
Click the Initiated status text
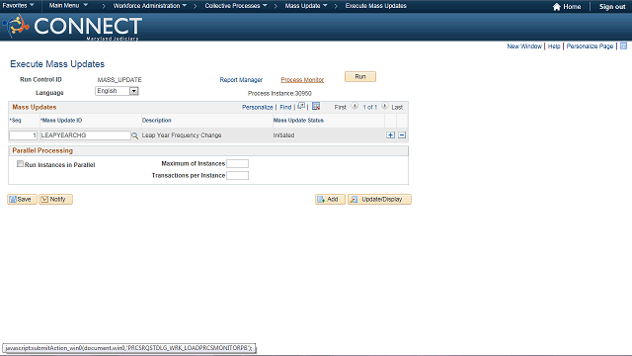tap(283, 135)
